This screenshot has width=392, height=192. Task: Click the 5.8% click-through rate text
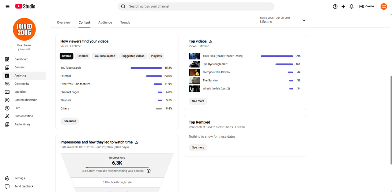(x=117, y=182)
